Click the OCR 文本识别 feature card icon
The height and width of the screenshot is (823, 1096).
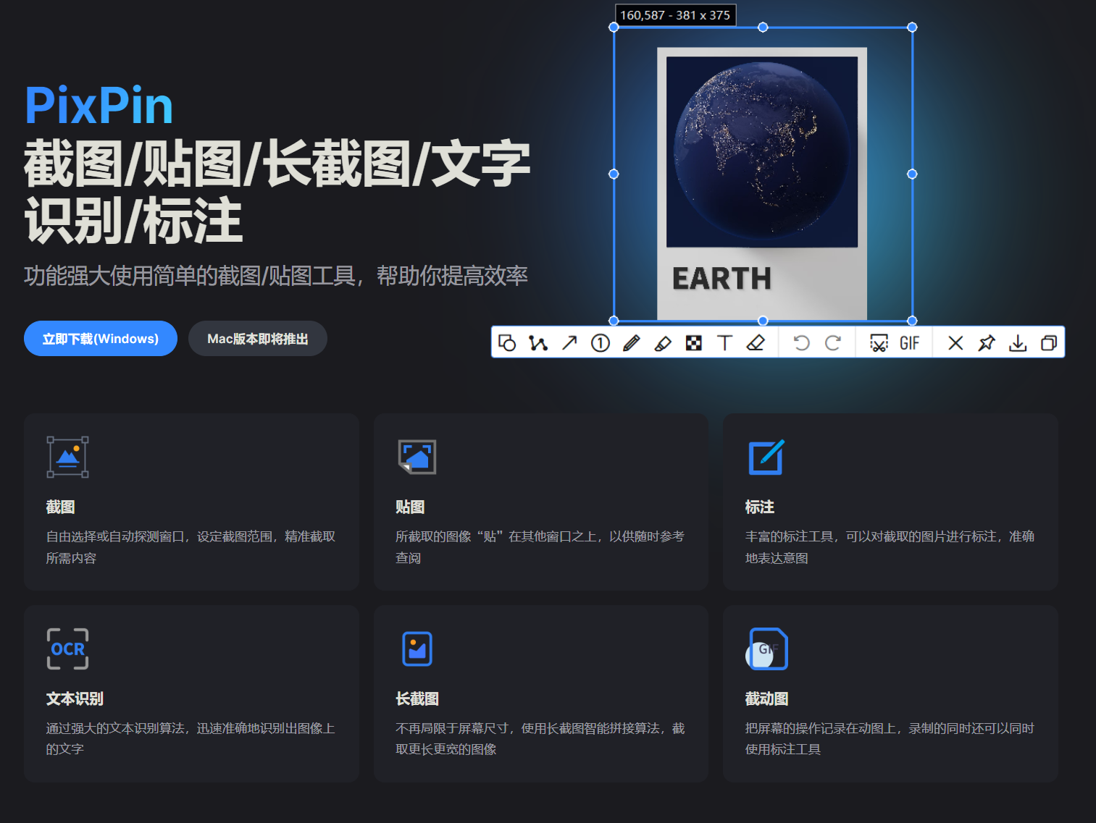tap(68, 649)
